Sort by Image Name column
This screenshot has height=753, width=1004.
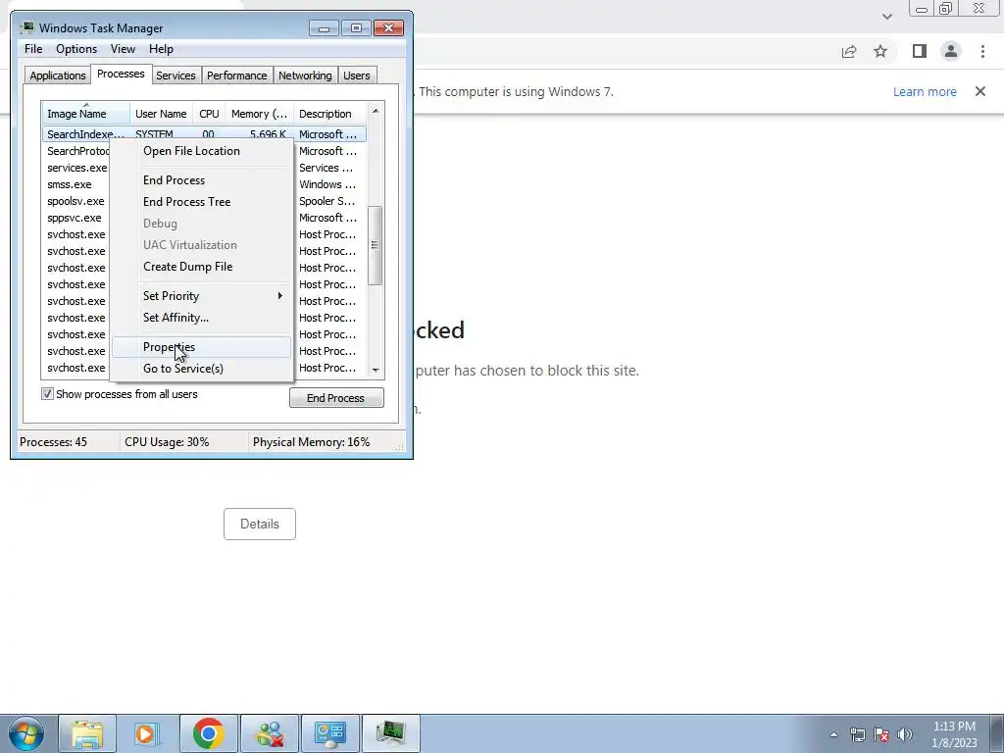(x=86, y=114)
